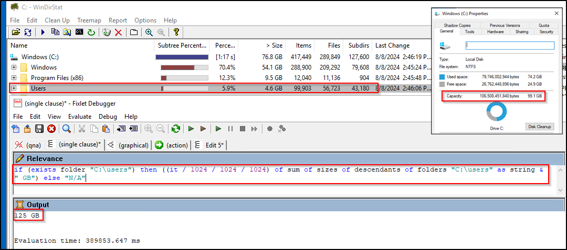
Task: Click the Zoom In magnifier in WinDirStat toolbar
Action: tap(149, 32)
